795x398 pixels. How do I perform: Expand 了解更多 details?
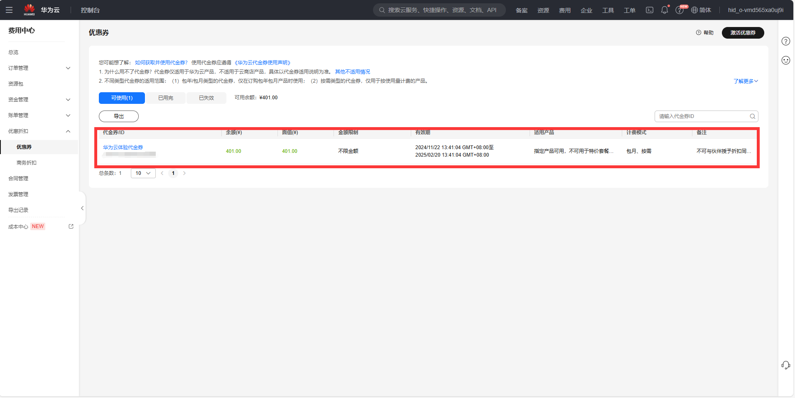click(x=746, y=81)
